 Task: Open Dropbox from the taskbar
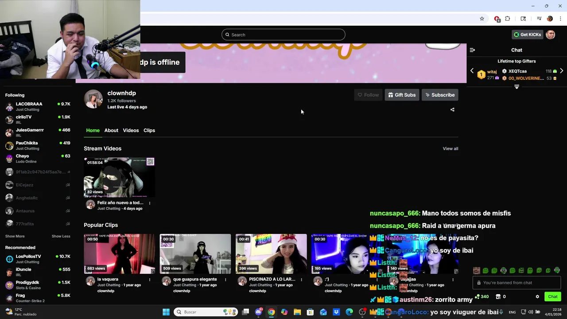[336, 312]
